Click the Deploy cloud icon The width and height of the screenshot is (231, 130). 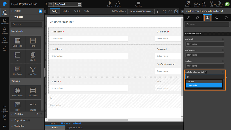[118, 3]
